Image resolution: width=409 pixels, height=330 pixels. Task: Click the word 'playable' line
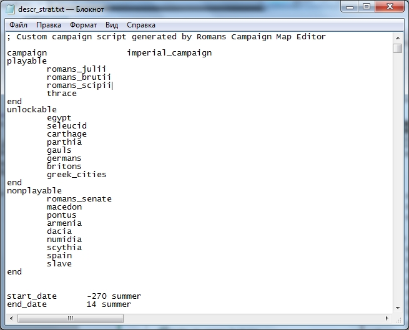pyautogui.click(x=27, y=61)
